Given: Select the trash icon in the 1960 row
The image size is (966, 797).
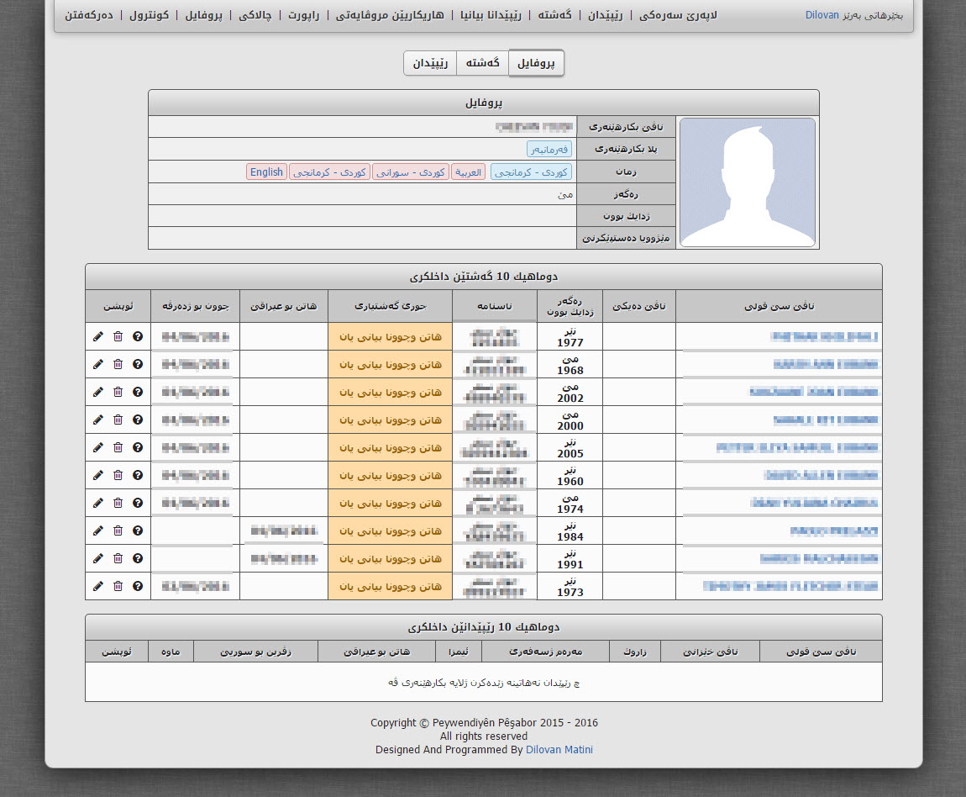Looking at the screenshot, I should tap(118, 475).
